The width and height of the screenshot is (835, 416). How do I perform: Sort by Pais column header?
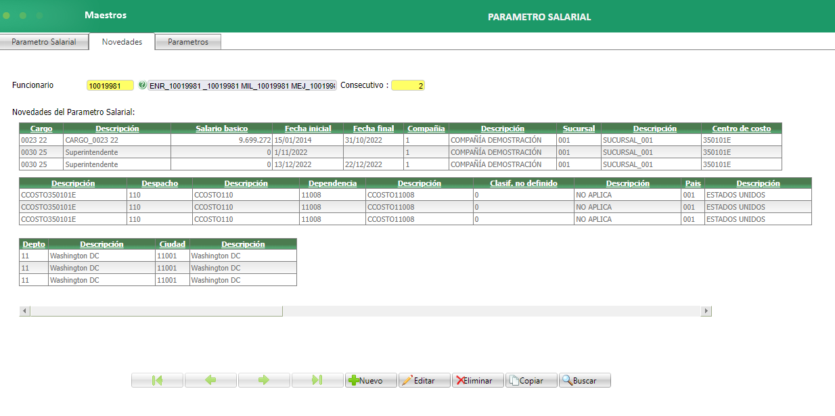[693, 183]
